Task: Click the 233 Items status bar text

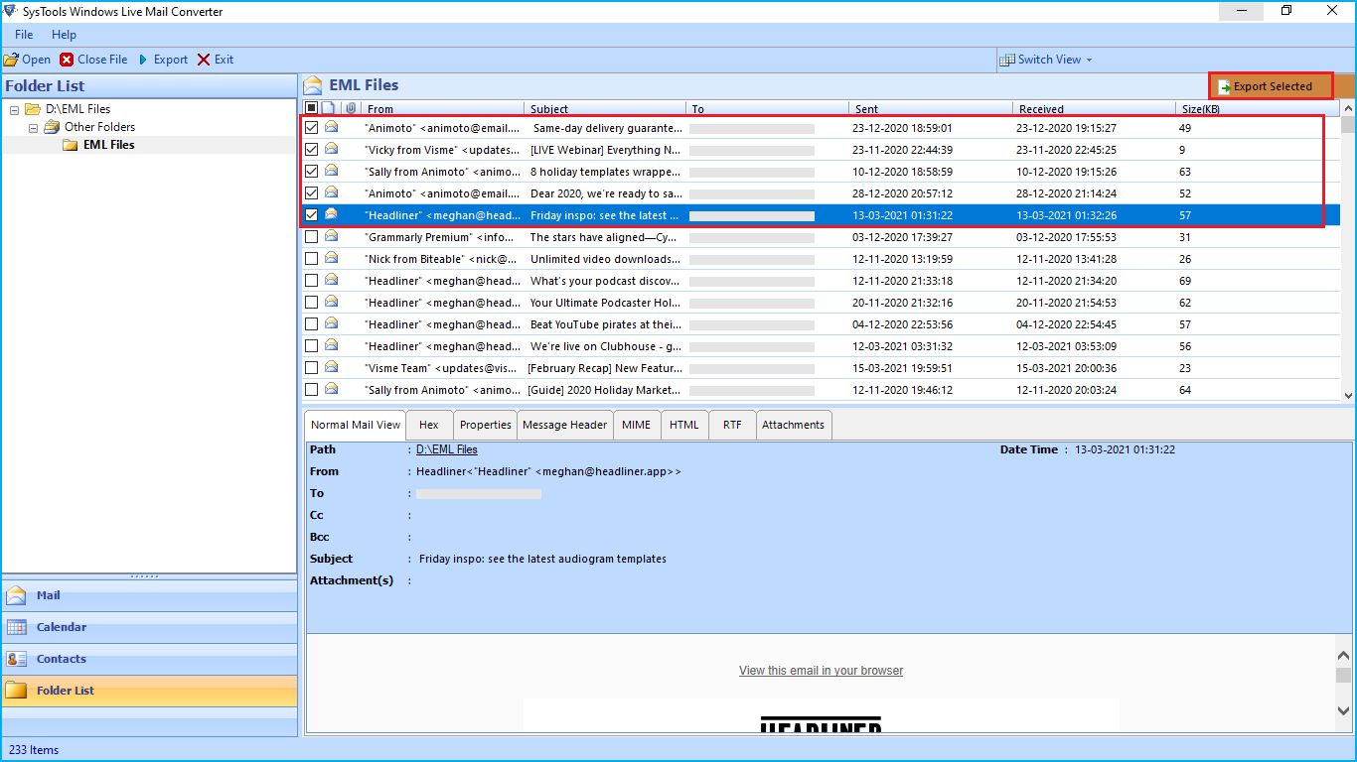Action: (34, 750)
